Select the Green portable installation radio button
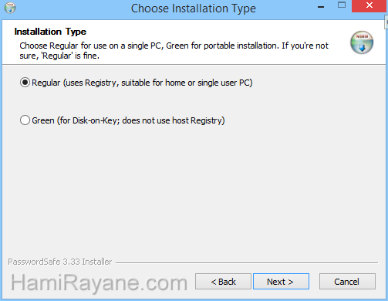Image resolution: width=388 pixels, height=301 pixels. pos(25,120)
